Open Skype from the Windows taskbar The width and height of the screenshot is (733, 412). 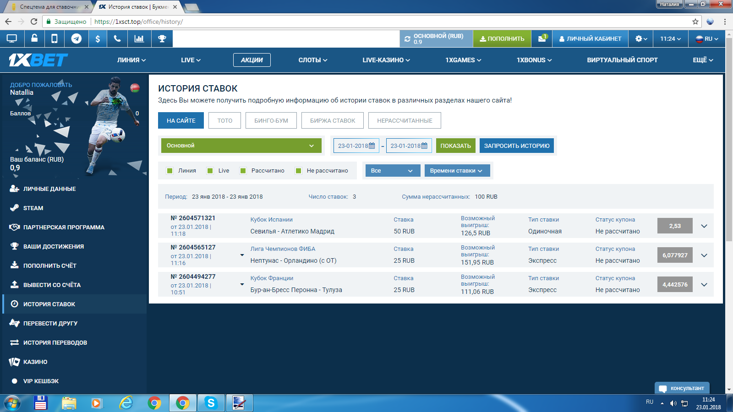coord(211,403)
